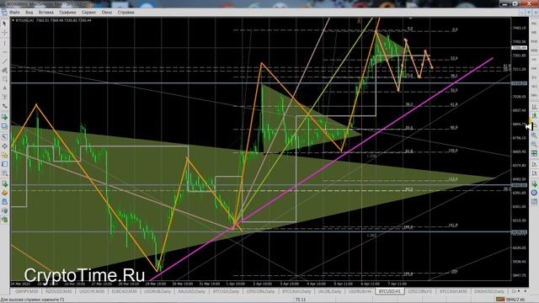Screen dimensions: 539x303
Task: Zoom out the chart with magnifier minus
Action: [534, 144]
